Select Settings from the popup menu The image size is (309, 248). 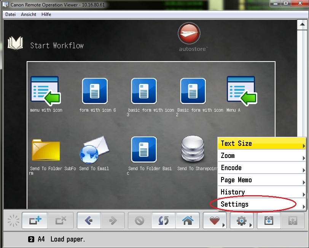tap(262, 204)
